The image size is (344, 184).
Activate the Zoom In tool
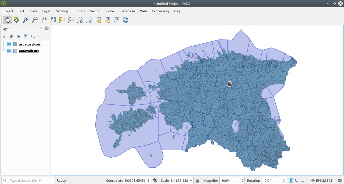pyautogui.click(x=26, y=20)
